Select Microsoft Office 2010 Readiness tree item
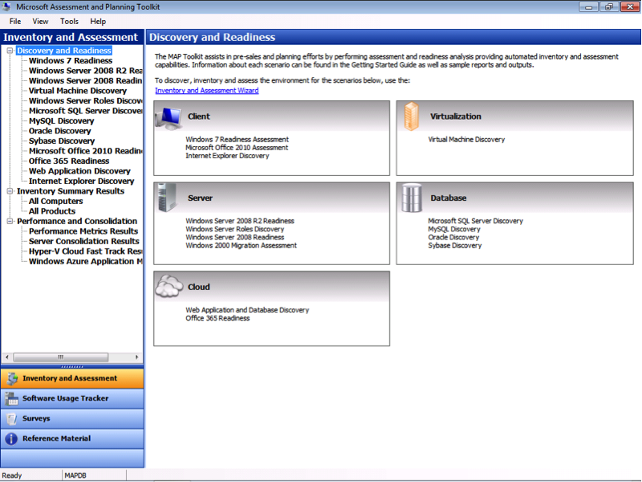Image resolution: width=642 pixels, height=482 pixels. [x=86, y=151]
